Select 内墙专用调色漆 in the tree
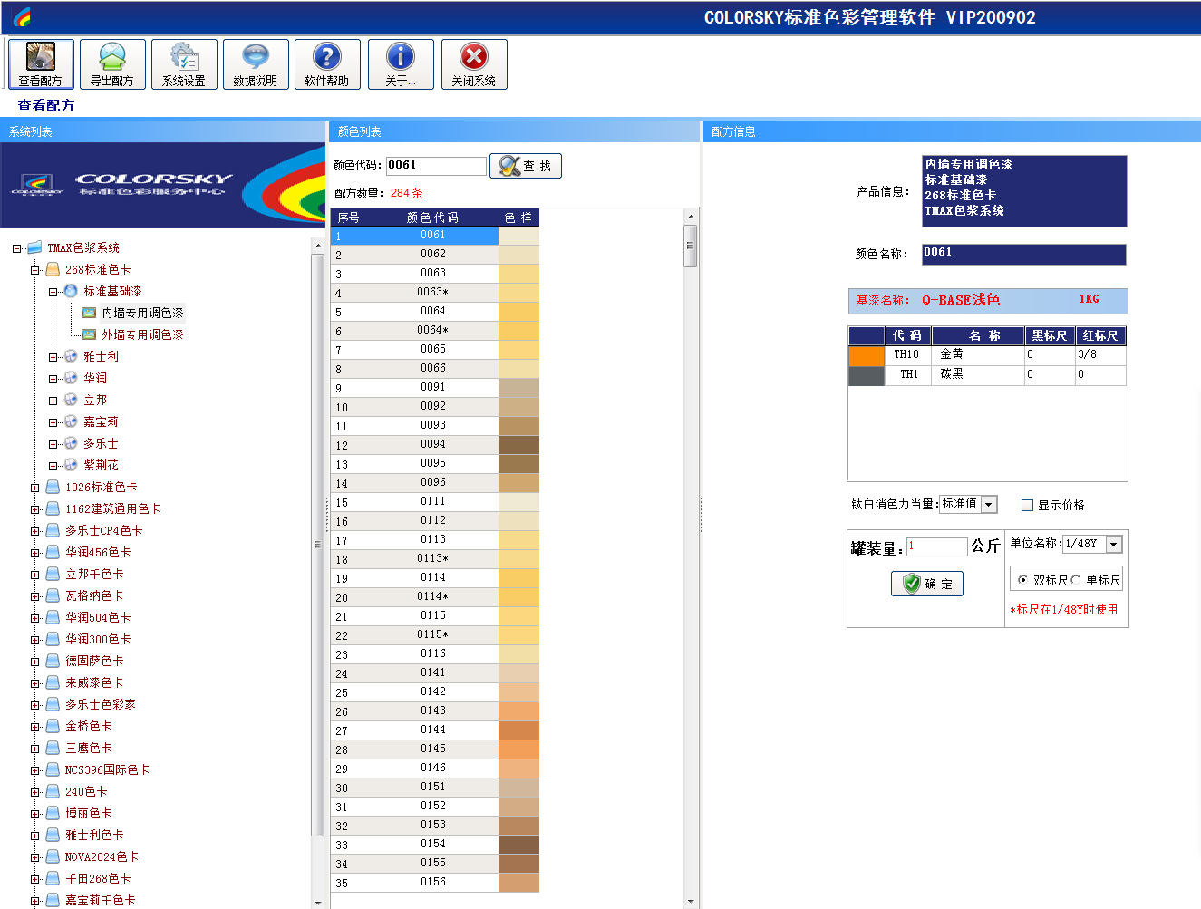Image resolution: width=1201 pixels, height=909 pixels. click(x=142, y=313)
